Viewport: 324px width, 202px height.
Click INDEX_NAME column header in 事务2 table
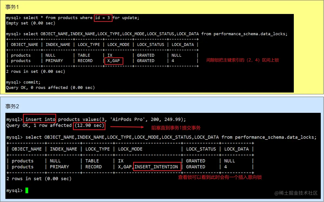click(x=64, y=149)
